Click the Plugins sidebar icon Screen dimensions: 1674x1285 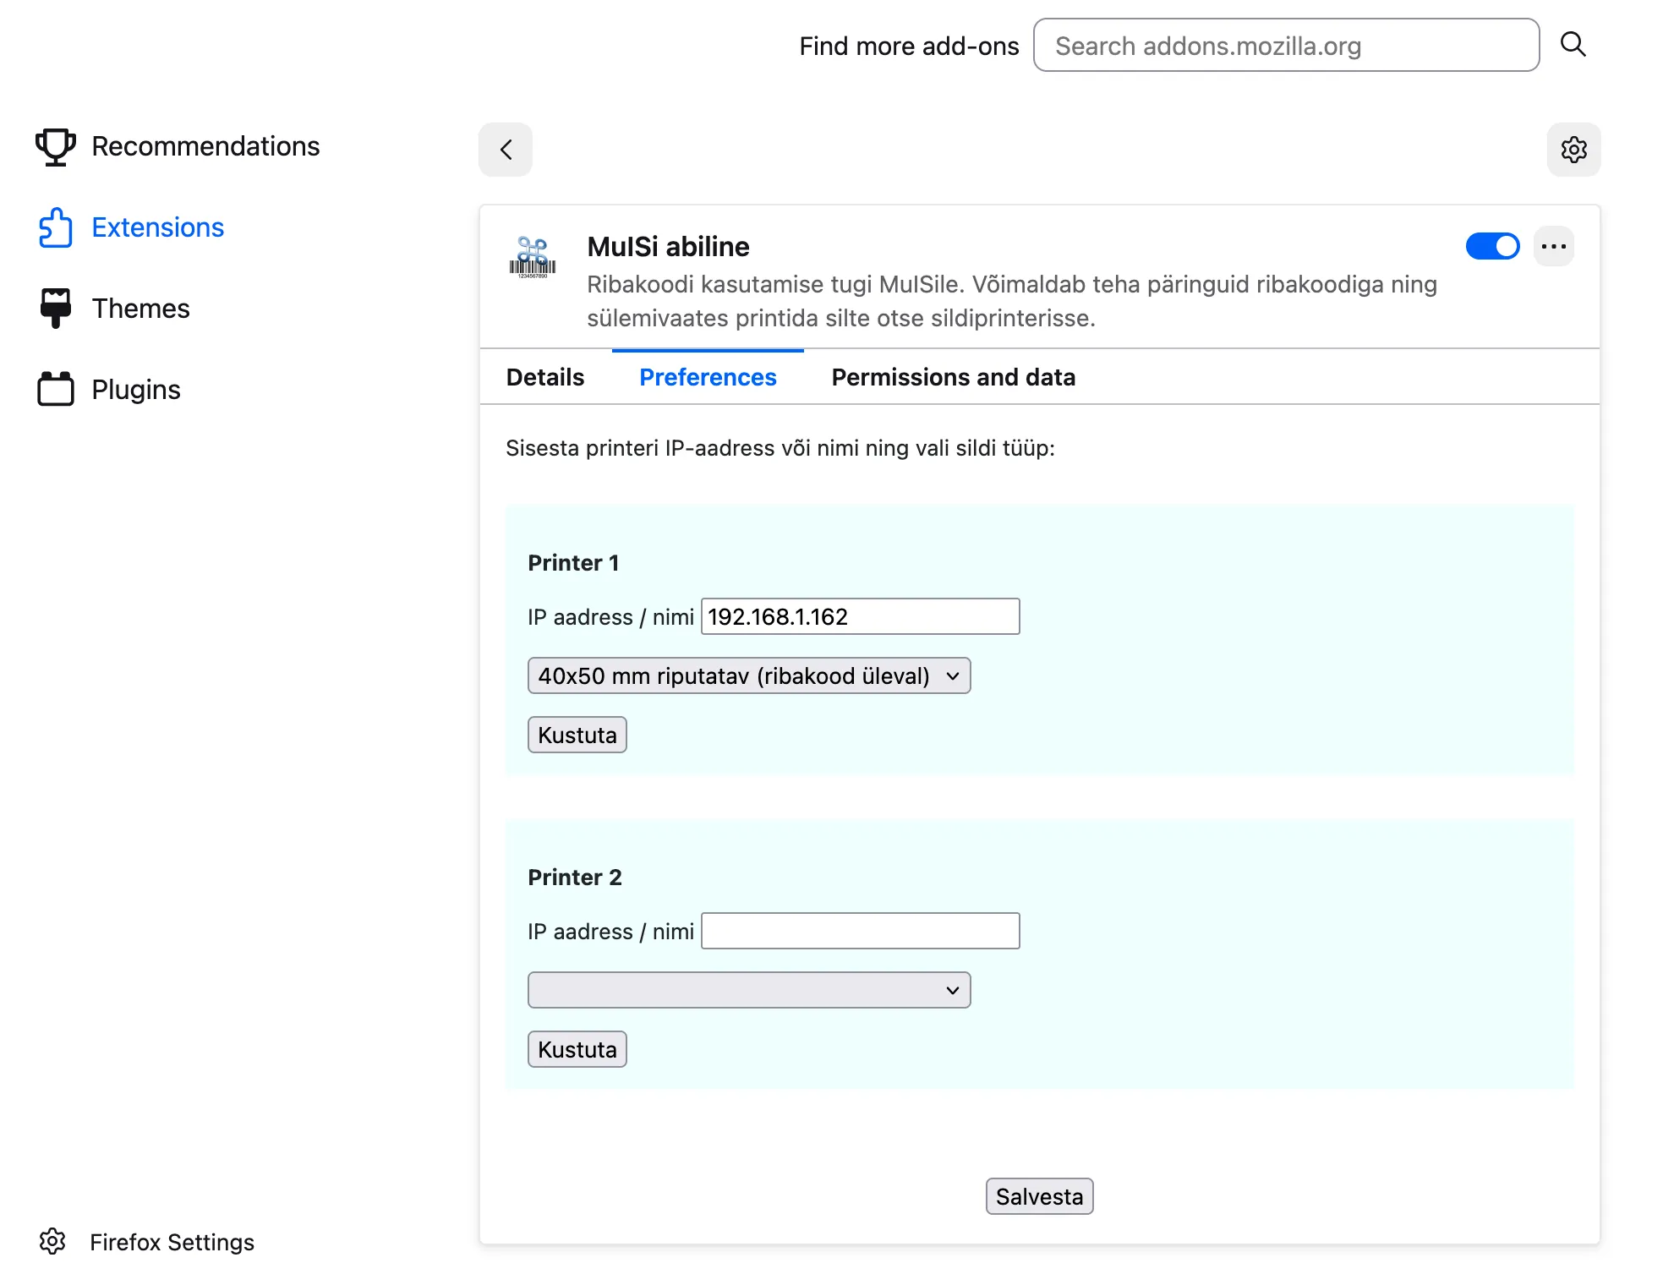(x=56, y=390)
